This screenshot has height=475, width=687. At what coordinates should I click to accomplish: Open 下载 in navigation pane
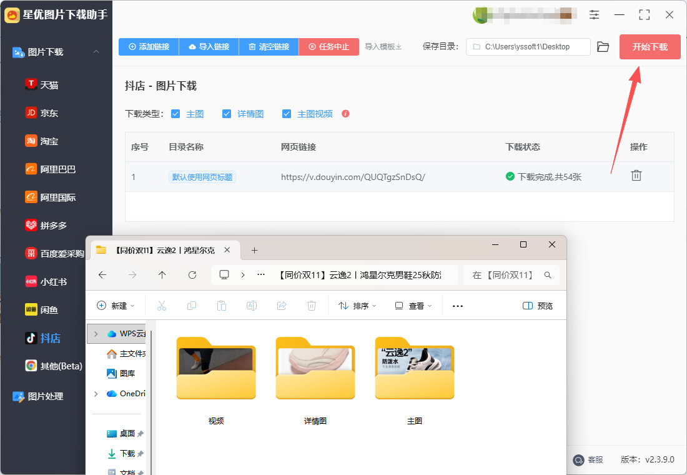(x=121, y=453)
